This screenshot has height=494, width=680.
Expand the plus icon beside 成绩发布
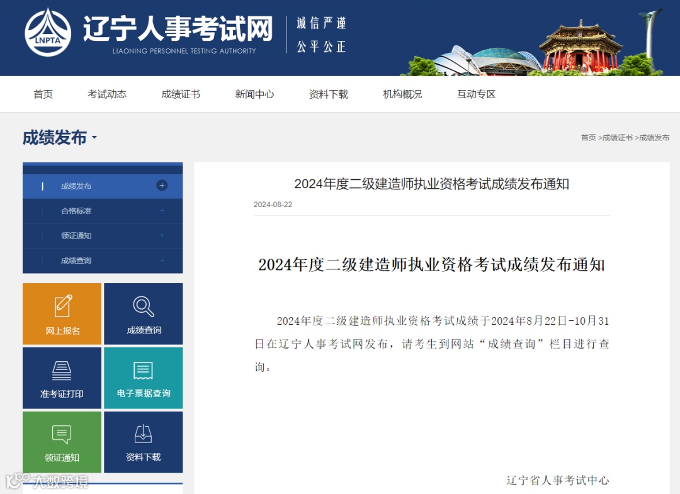162,186
